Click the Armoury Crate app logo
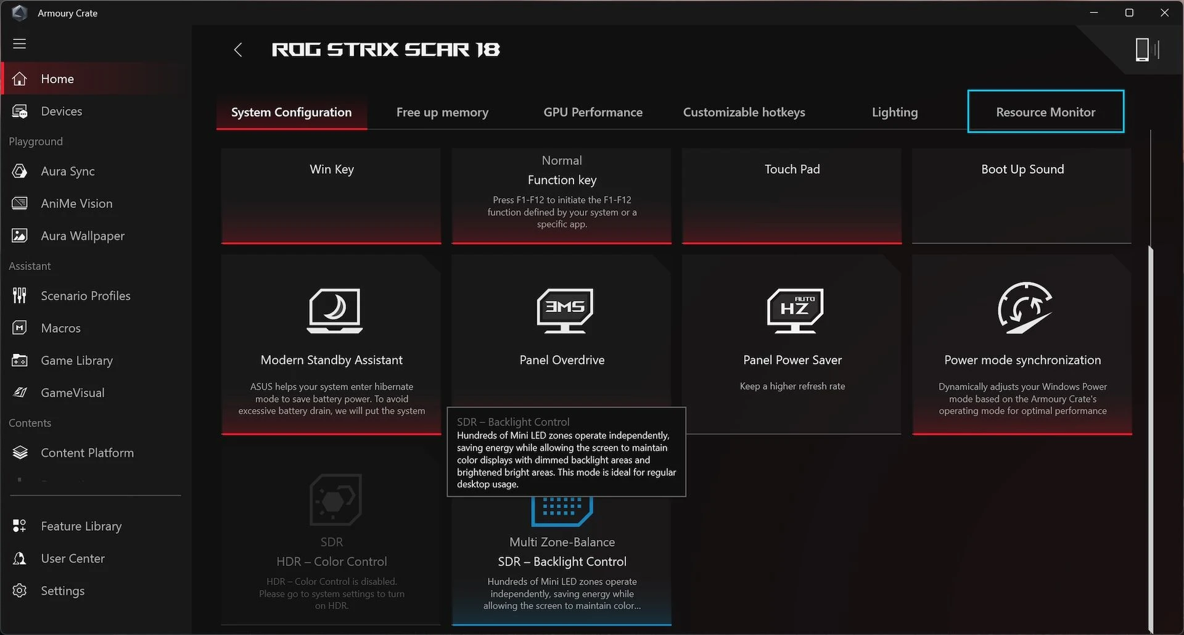Image resolution: width=1184 pixels, height=635 pixels. tap(20, 13)
